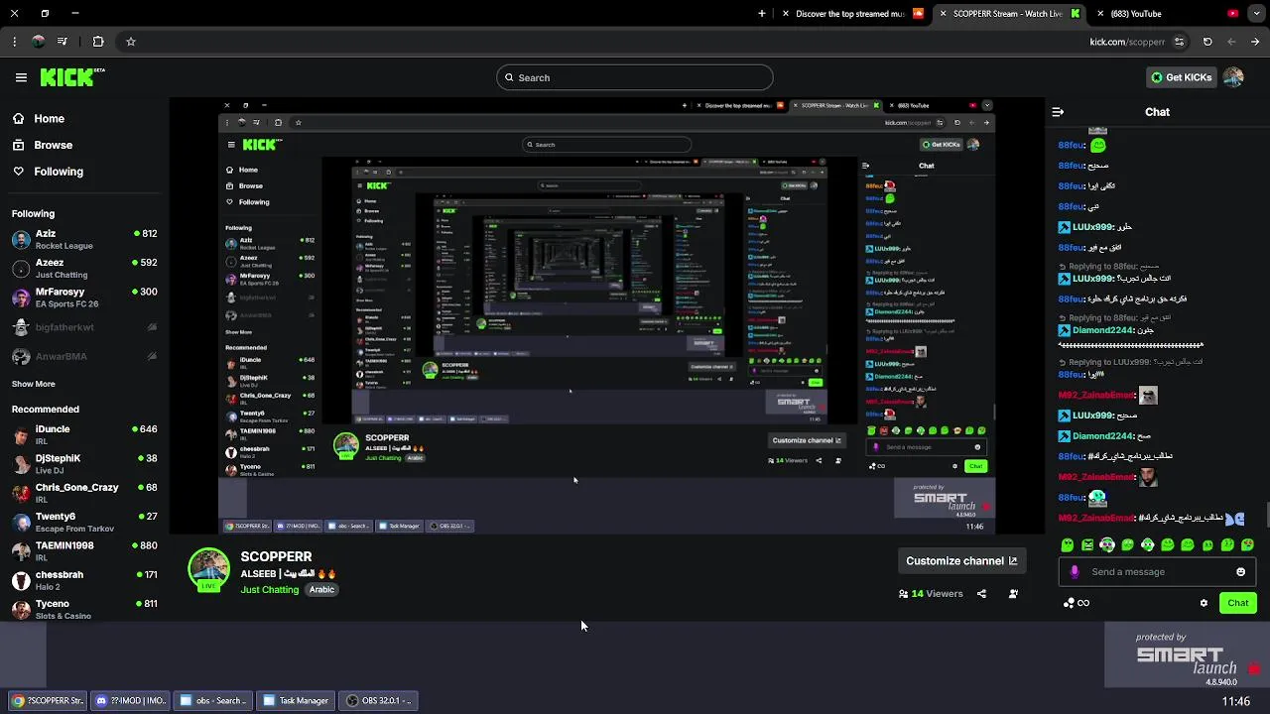Click Diamond2244 username next to خلوني
1270x714 pixels.
1104,331
